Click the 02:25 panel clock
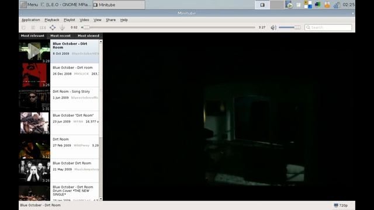374x210 pixels. [x=348, y=5]
